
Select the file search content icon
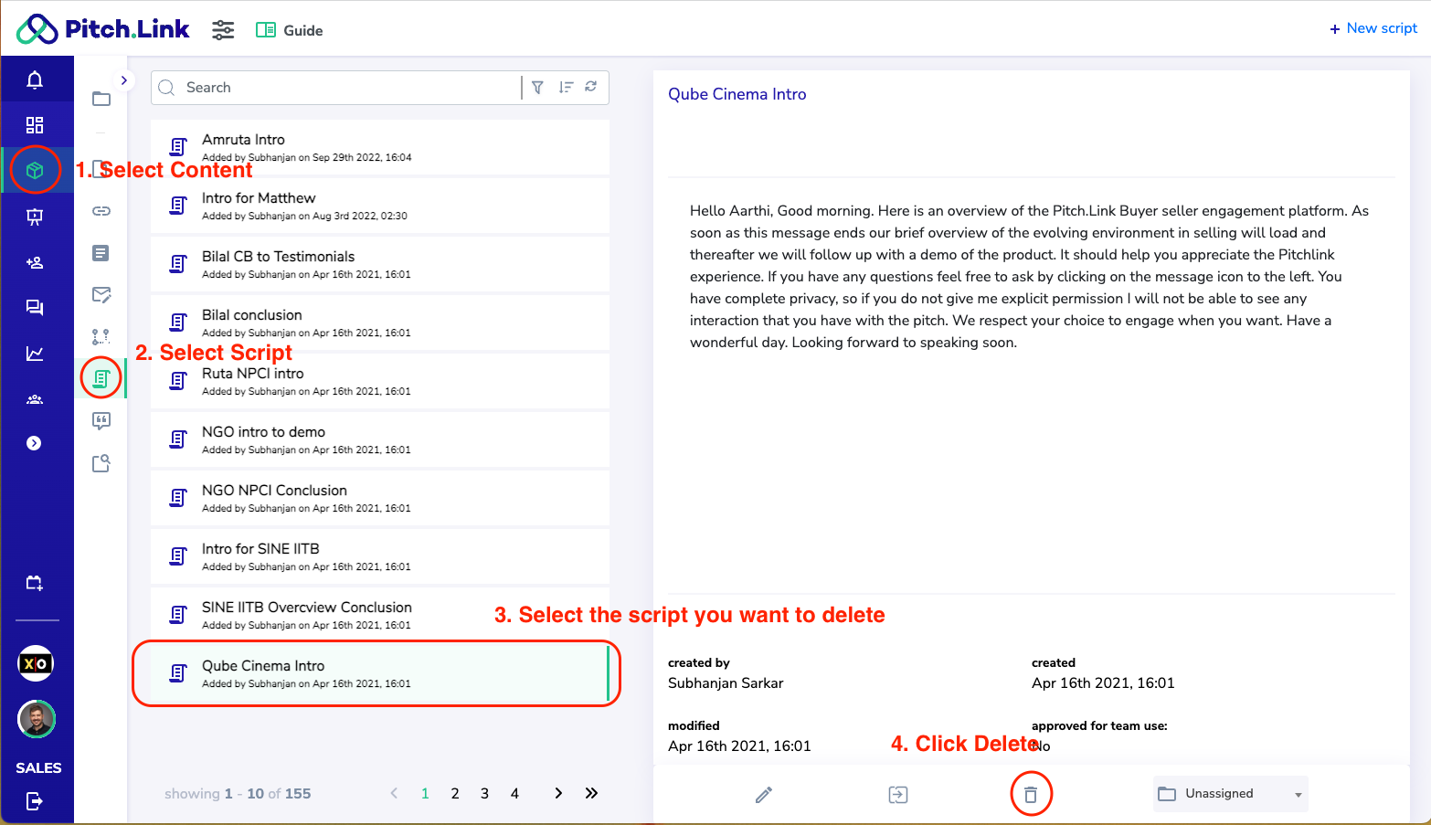coord(101,463)
